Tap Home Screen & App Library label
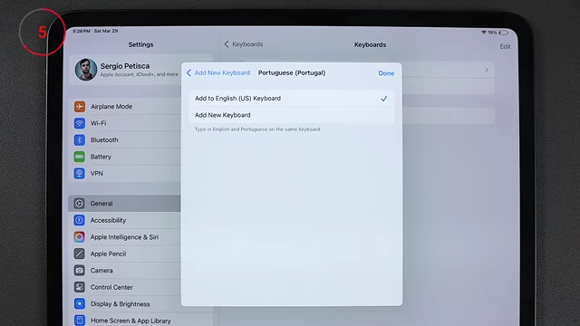 pyautogui.click(x=130, y=321)
